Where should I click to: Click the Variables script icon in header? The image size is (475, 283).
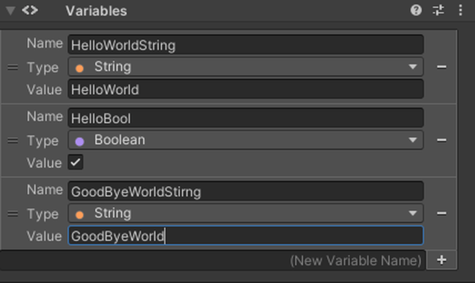pyautogui.click(x=30, y=11)
